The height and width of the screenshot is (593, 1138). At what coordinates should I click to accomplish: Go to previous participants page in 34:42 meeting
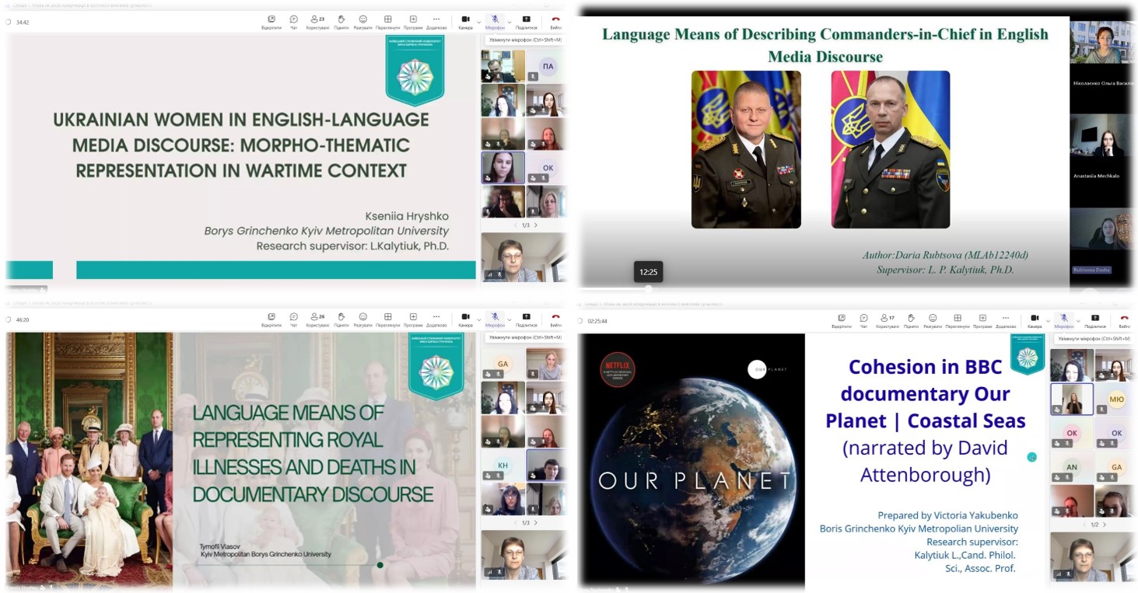pyautogui.click(x=514, y=225)
